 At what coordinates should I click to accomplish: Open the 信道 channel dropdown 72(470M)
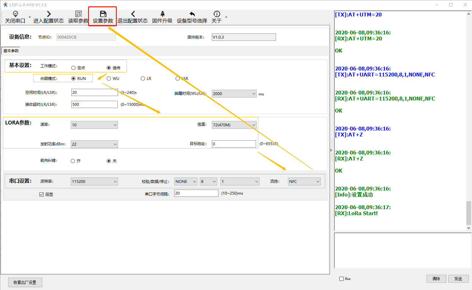[234, 125]
